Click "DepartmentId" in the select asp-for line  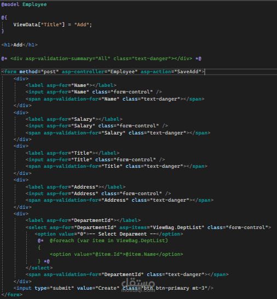coord(95,227)
